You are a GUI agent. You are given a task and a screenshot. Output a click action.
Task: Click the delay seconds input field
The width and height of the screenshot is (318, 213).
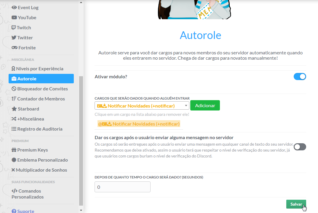point(122,187)
